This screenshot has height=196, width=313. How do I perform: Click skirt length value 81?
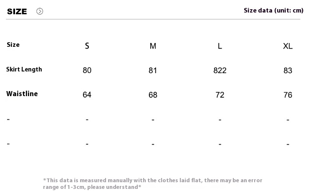pos(153,71)
